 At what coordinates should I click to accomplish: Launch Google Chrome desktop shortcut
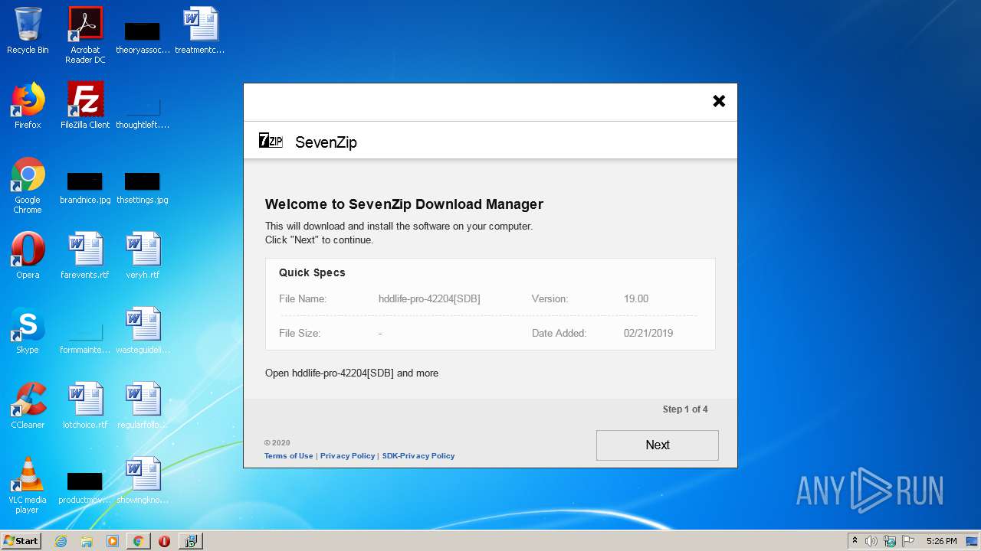(x=28, y=185)
